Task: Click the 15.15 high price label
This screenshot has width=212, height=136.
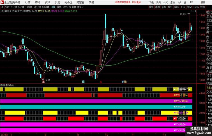Action: [183, 15]
